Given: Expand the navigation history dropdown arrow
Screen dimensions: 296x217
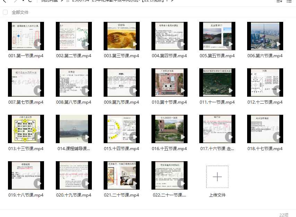Looking at the screenshot, I should pyautogui.click(x=23, y=1).
